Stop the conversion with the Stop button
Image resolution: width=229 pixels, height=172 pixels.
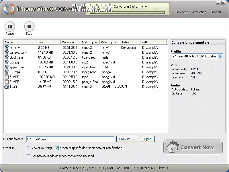click(29, 26)
